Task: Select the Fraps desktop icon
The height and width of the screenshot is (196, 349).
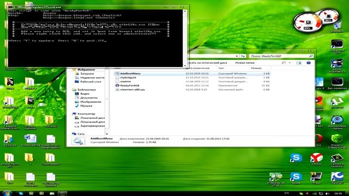Action: (x=317, y=178)
